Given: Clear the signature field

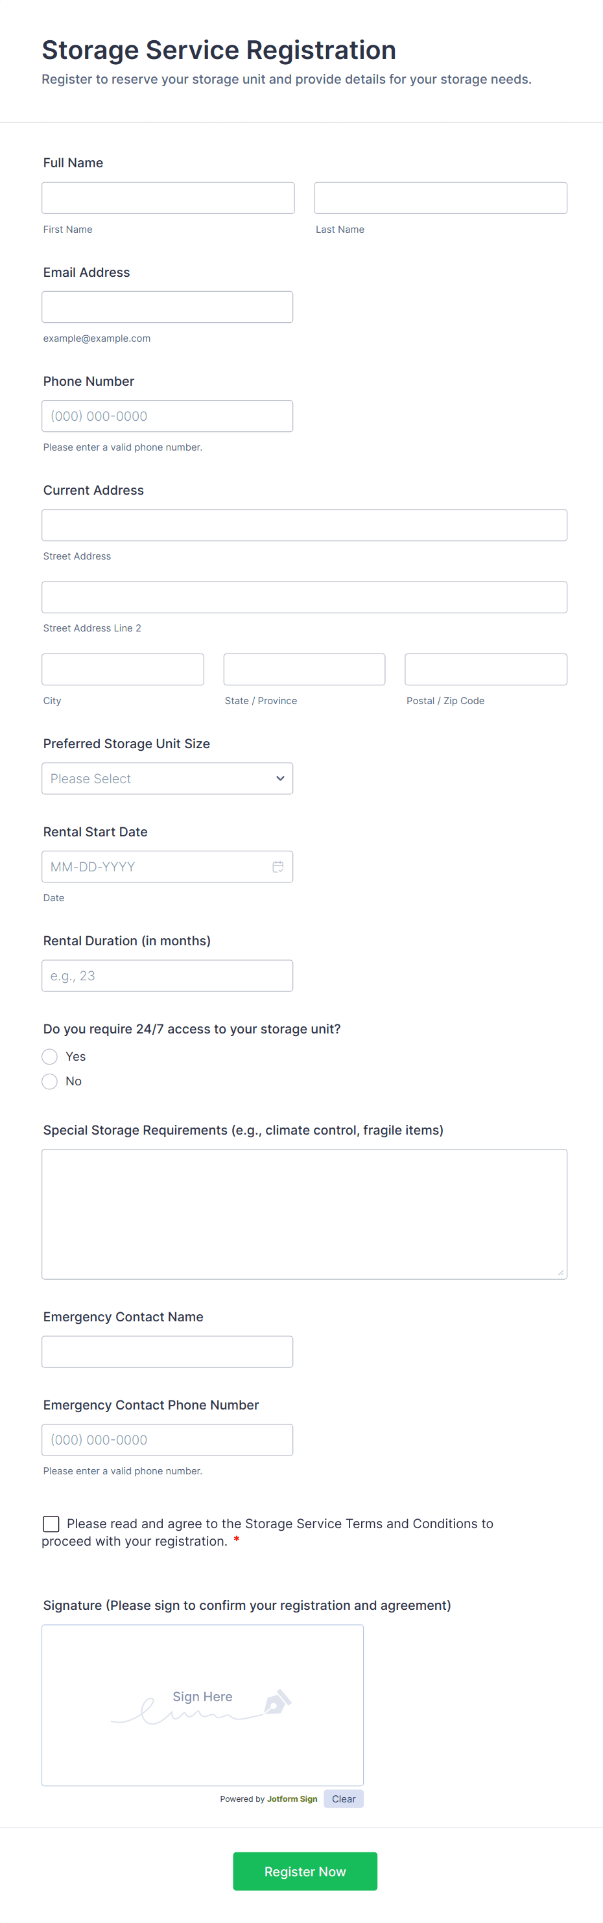Looking at the screenshot, I should pyautogui.click(x=343, y=1799).
